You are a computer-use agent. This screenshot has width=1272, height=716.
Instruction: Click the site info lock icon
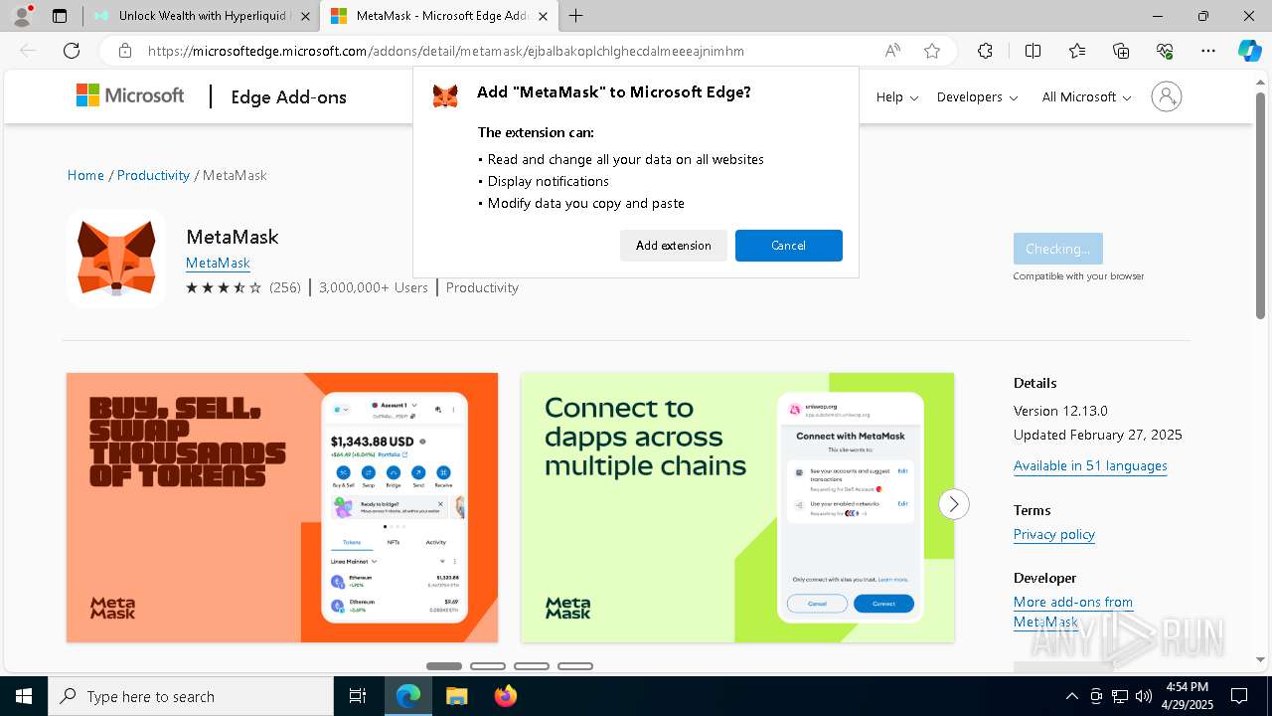[x=124, y=51]
